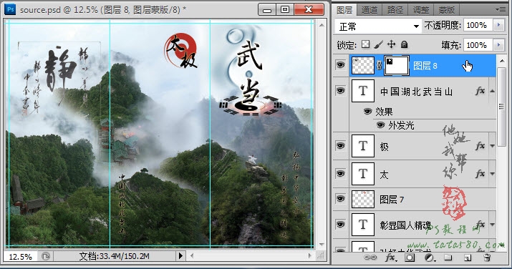
Task: Create a new group with the folder icon
Action: (x=448, y=258)
